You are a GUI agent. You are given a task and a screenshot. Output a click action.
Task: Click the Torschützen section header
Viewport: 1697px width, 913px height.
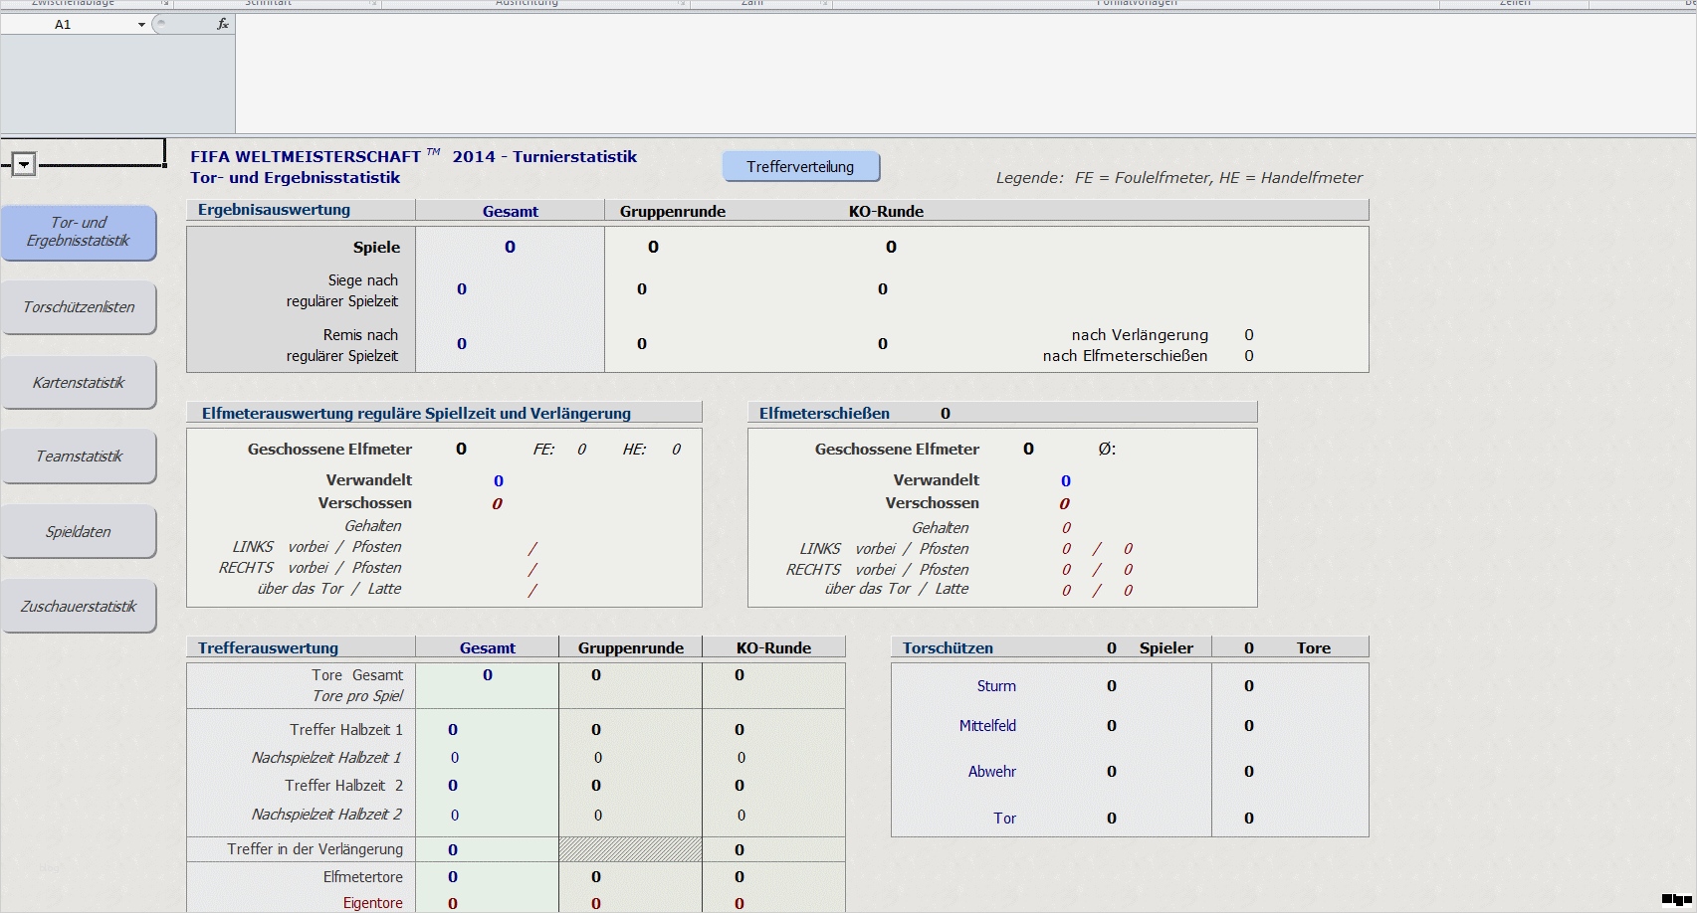(x=948, y=648)
